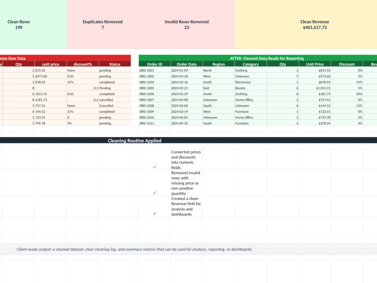Click cell ORD-1001

[x=155, y=70]
